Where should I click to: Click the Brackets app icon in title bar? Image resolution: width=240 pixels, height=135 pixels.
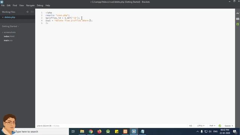coord(1,2)
